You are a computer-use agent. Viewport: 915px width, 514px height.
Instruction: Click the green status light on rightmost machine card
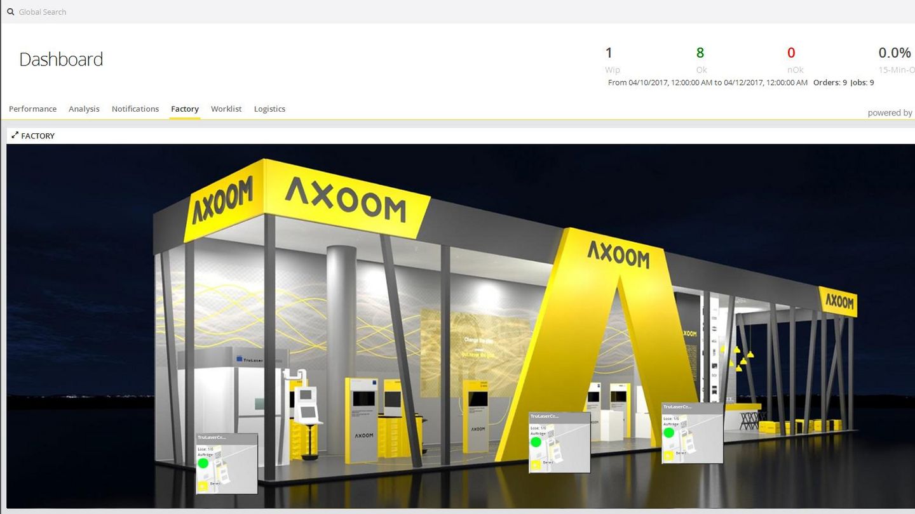pyautogui.click(x=668, y=432)
